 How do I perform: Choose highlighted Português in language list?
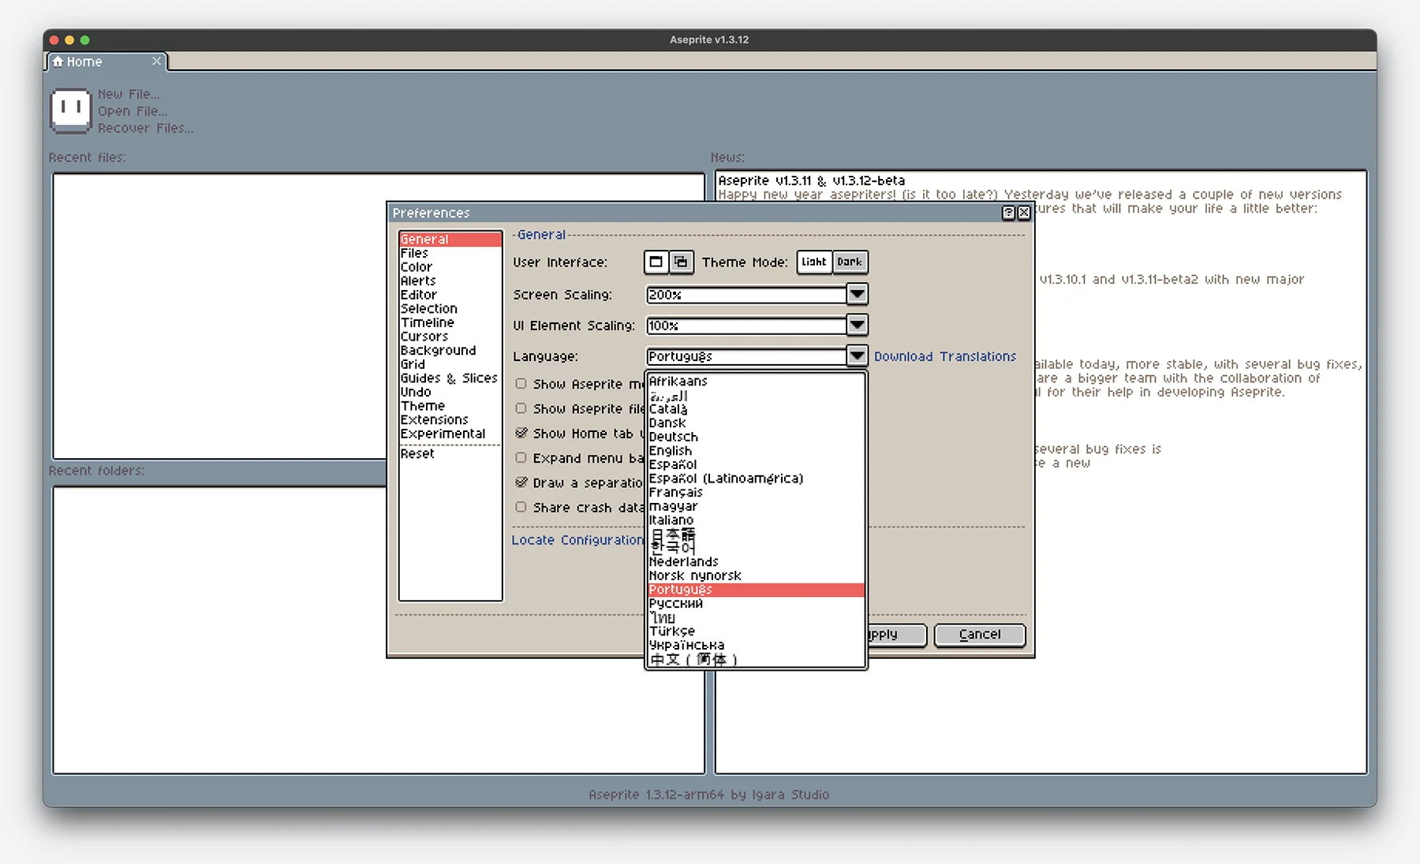(756, 590)
